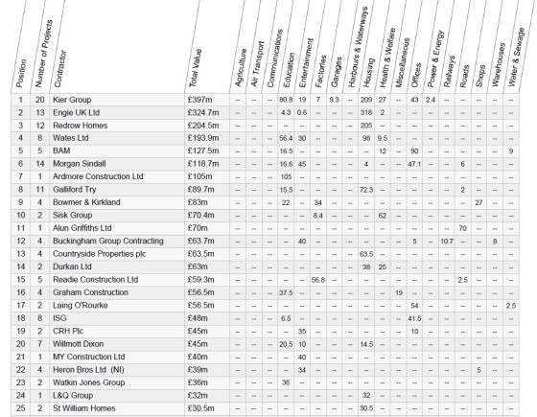Select the Total Value column header

coord(196,68)
